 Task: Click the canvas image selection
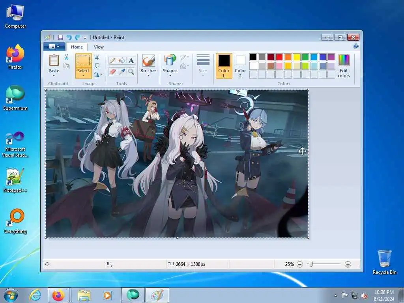pyautogui.click(x=177, y=164)
